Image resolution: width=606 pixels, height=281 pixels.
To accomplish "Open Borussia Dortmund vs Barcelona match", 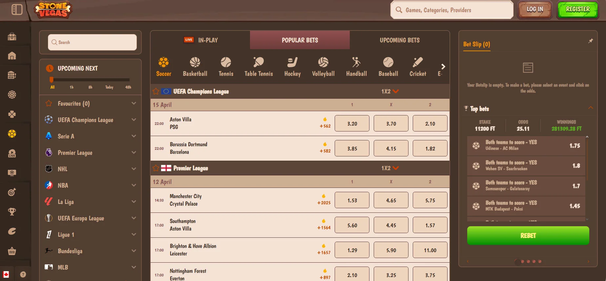I will tap(188, 148).
